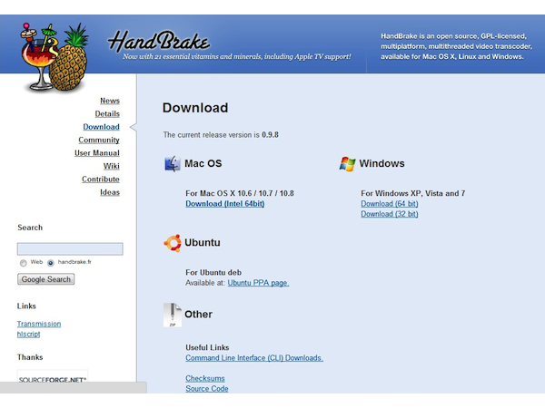The image size is (545, 408).
Task: Visit the hlscript link
Action: (28, 335)
